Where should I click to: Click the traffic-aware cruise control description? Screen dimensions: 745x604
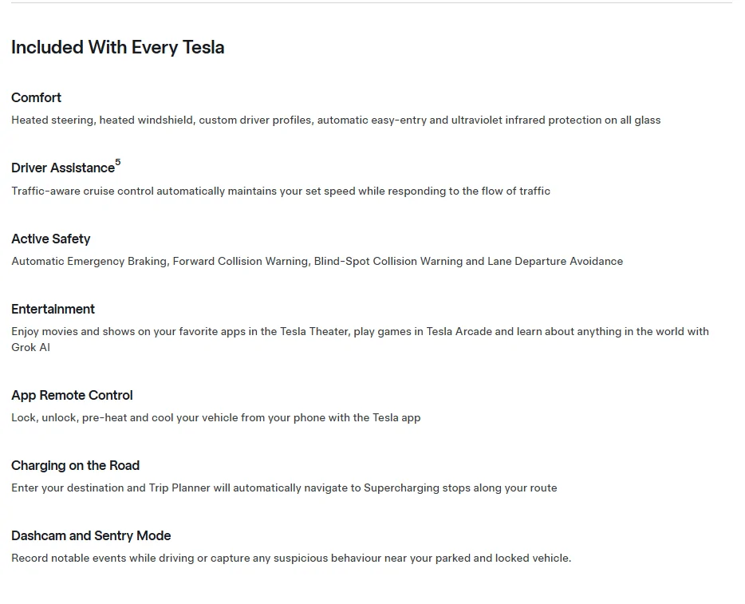(x=281, y=191)
